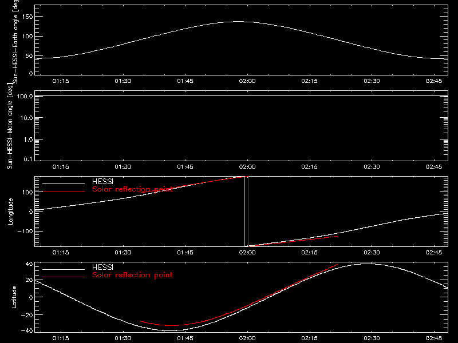This screenshot has width=458, height=343.
Task: Click 02:30 time label under Longitude plot
Action: click(372, 253)
